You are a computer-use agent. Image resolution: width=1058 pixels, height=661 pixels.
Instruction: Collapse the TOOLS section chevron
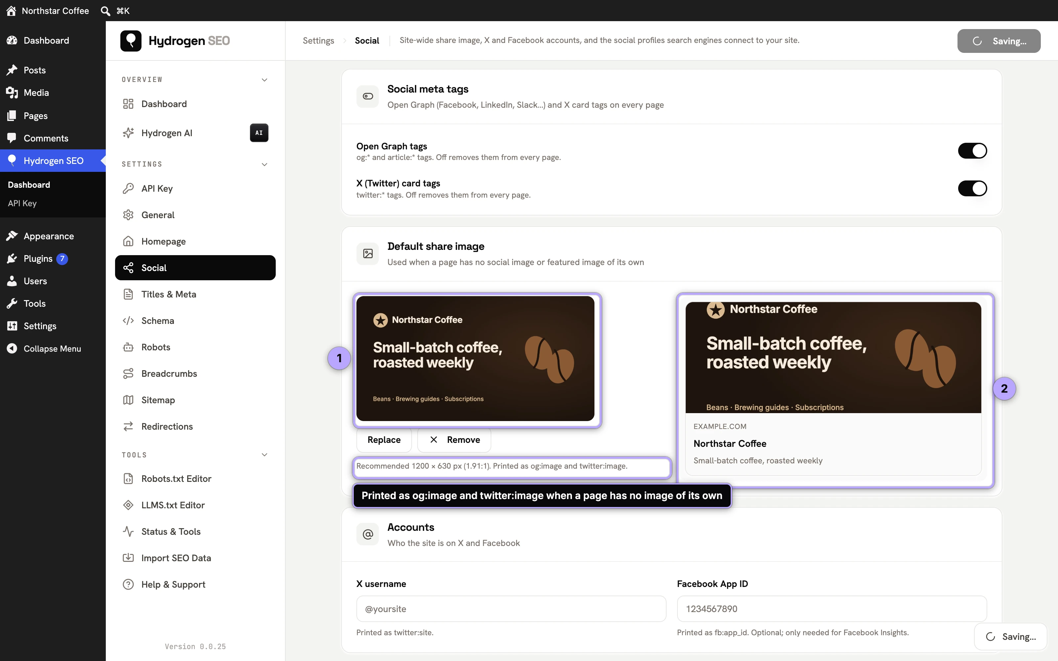click(264, 455)
